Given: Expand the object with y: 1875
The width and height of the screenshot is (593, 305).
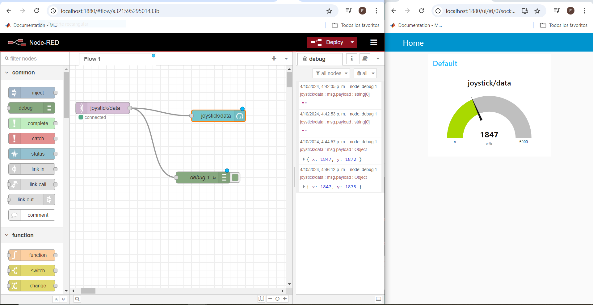Looking at the screenshot, I should pos(304,187).
